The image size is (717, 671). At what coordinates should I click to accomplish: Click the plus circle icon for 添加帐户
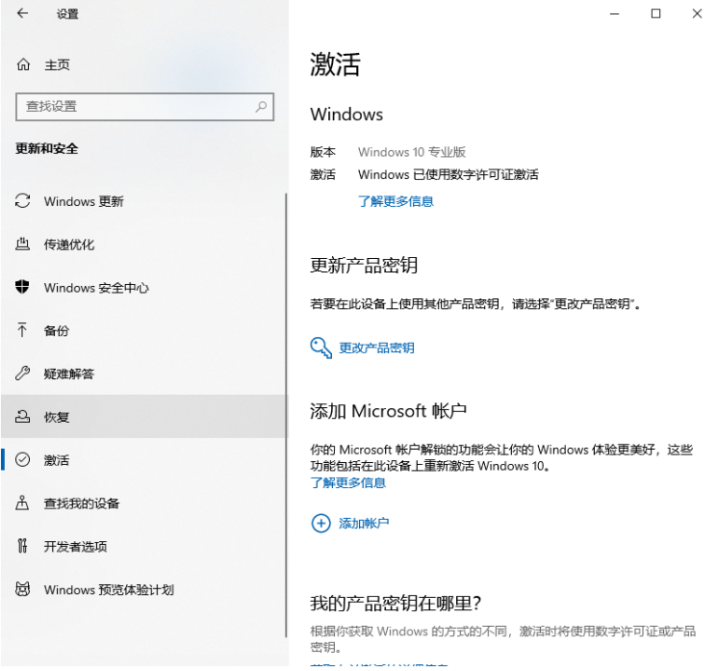(x=320, y=524)
